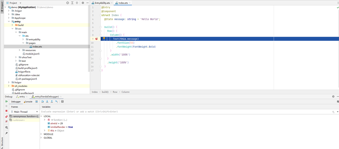The image size is (339, 149).
Task: Click the Pin Tab icon in debug sidebar
Action: pyautogui.click(x=7, y=133)
